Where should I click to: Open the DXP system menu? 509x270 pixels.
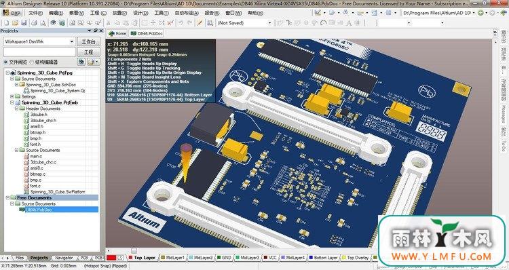click(12, 14)
